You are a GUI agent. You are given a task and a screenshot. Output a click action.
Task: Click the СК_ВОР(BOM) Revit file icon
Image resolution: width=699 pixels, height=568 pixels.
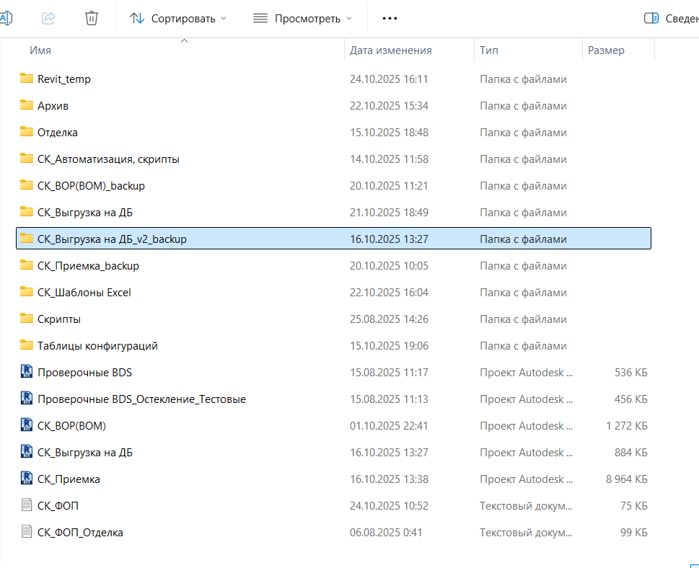click(27, 425)
